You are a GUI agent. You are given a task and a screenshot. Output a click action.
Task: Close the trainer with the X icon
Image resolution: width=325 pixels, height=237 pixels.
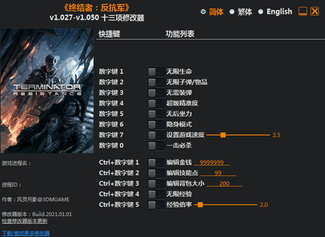pos(315,11)
